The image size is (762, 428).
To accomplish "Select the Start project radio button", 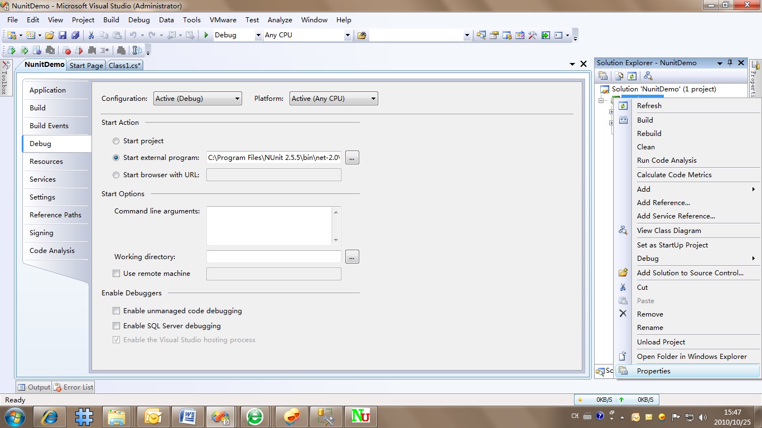I will click(116, 141).
